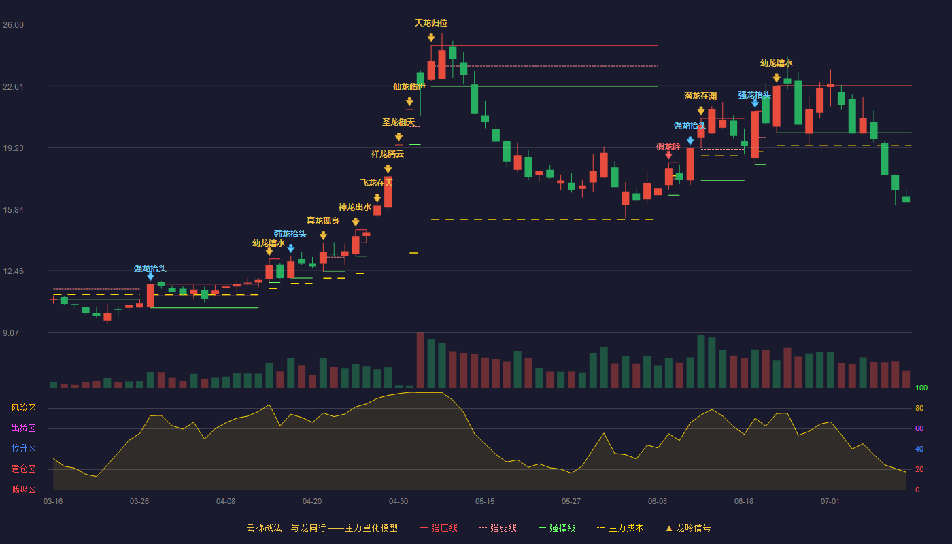Click the green 100 indicator axis value
This screenshot has width=952, height=544.
pos(921,388)
